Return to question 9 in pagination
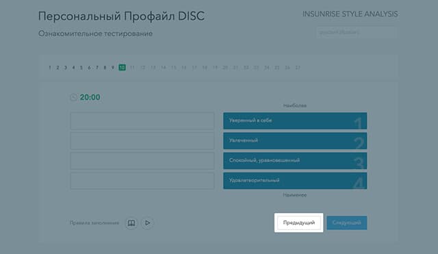The width and height of the screenshot is (438, 254). [x=112, y=68]
